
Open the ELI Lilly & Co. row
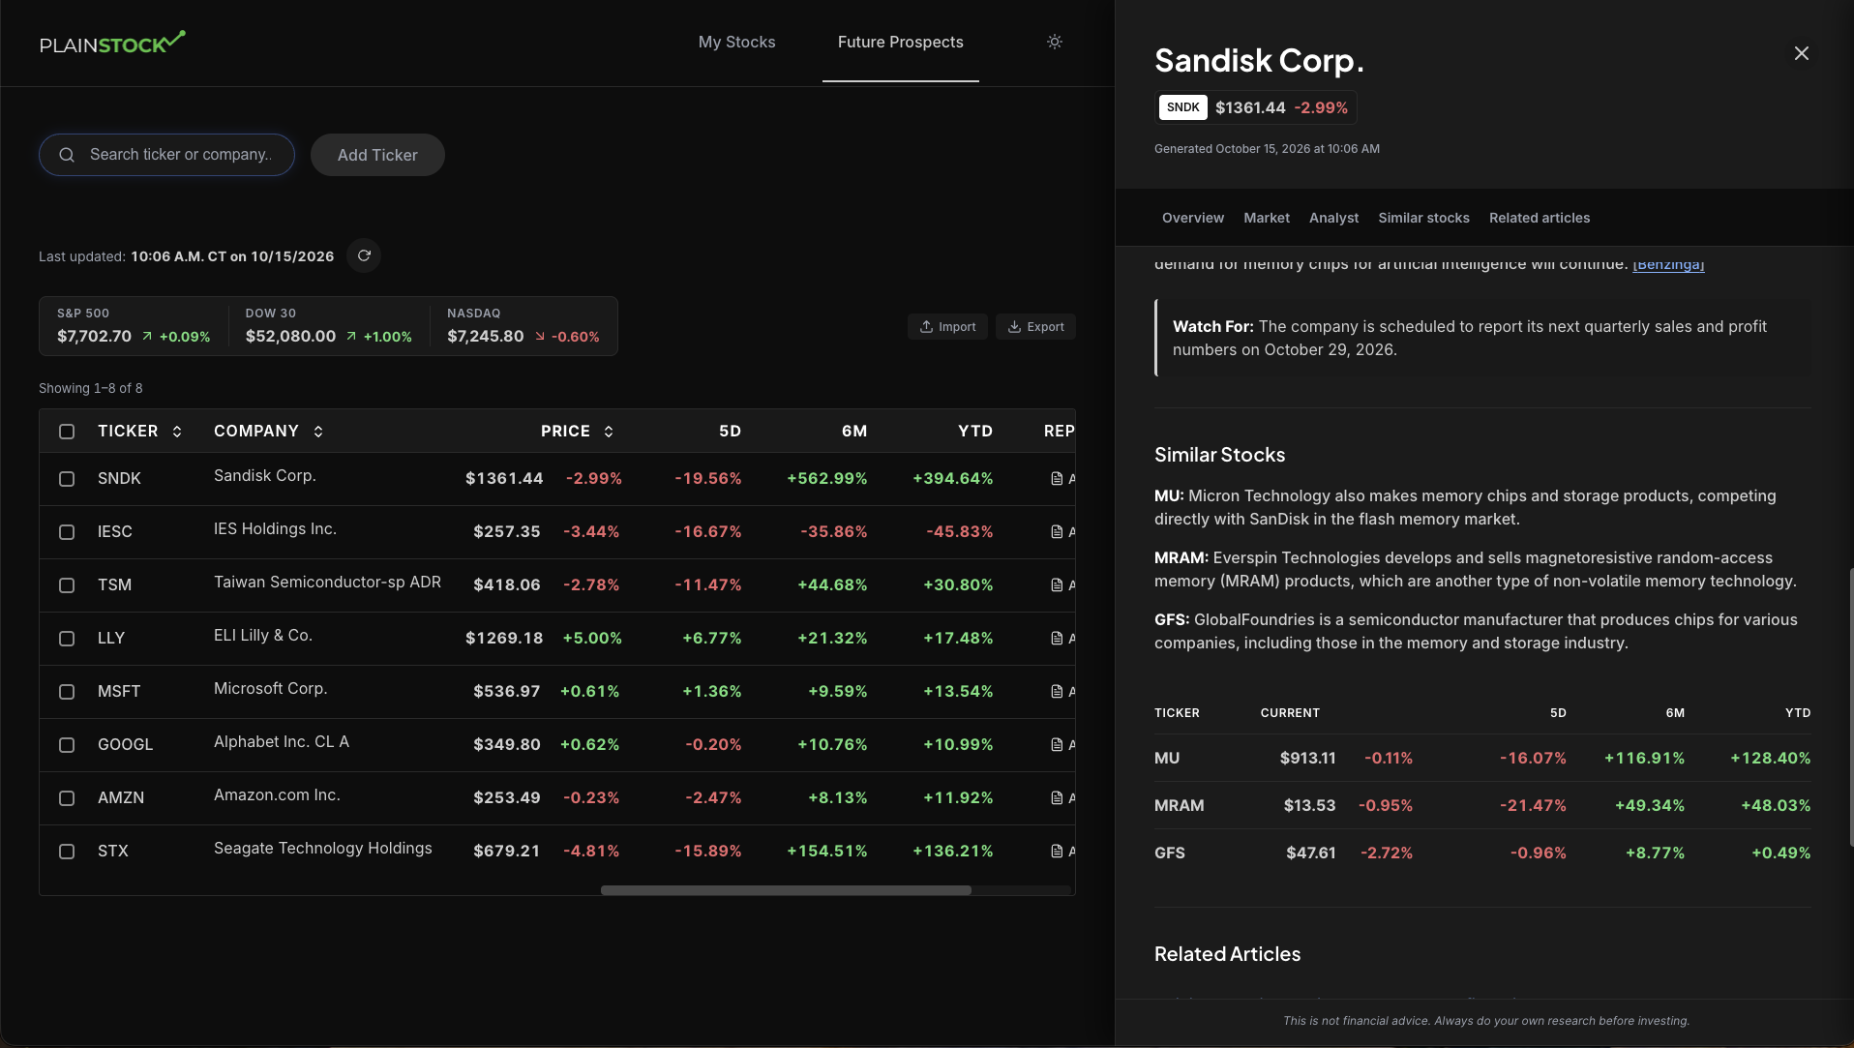(x=557, y=639)
